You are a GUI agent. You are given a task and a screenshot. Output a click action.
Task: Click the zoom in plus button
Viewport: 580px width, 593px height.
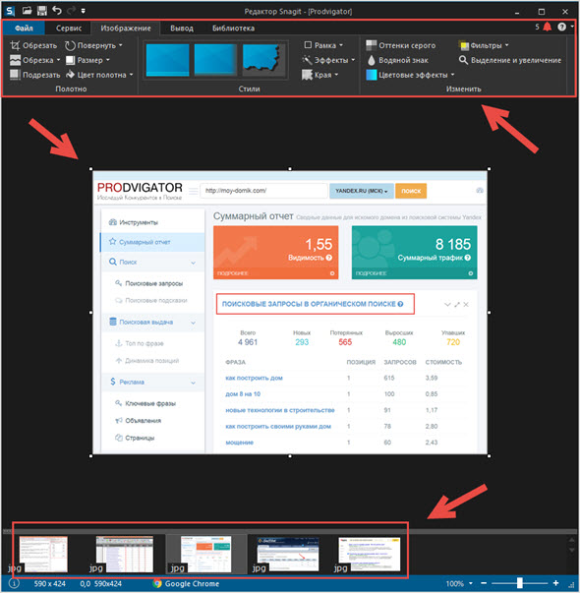pyautogui.click(x=555, y=583)
